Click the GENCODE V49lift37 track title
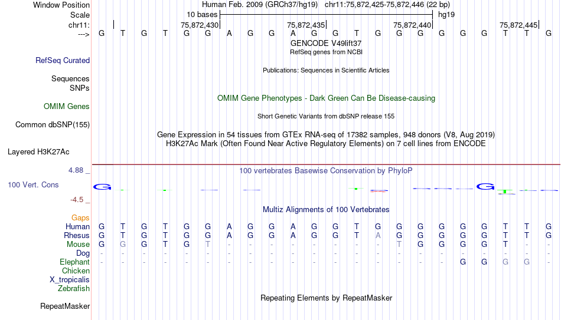The width and height of the screenshot is (561, 320). point(326,43)
